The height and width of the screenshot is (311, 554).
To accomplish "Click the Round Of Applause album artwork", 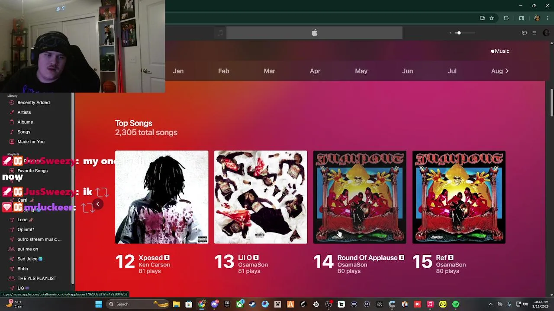I will point(360,197).
